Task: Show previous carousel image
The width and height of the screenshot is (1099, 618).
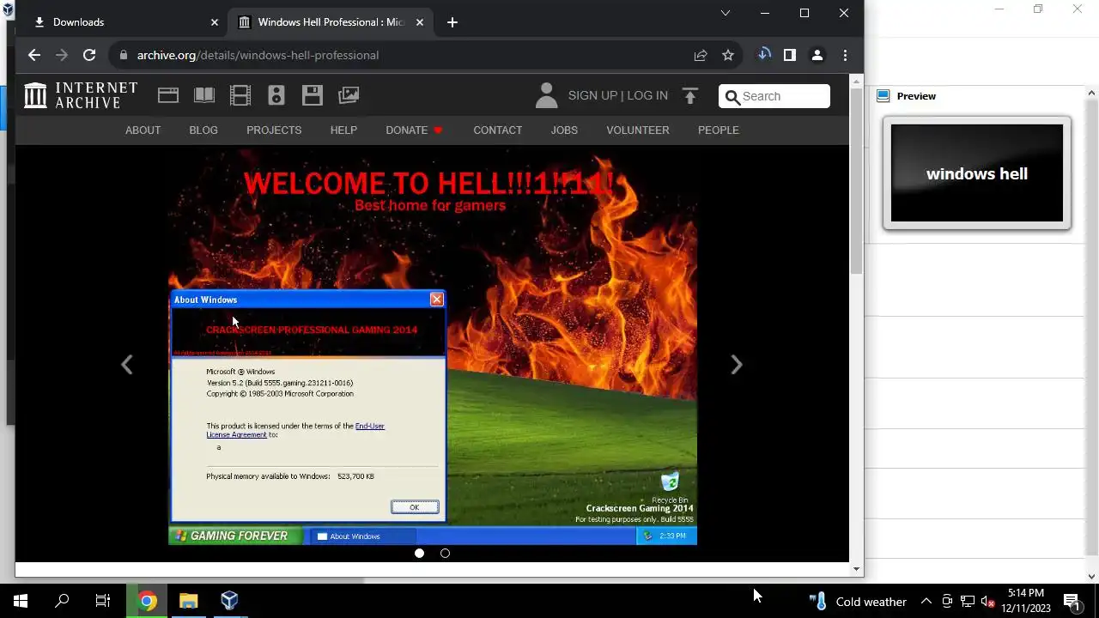Action: (127, 365)
